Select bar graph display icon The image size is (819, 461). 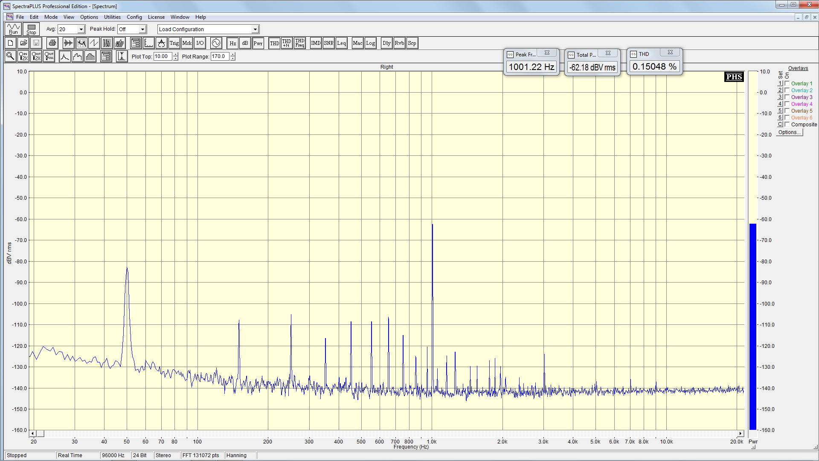(x=90, y=56)
